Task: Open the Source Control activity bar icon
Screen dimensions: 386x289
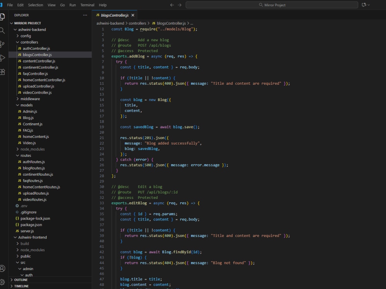Action: 2,44
